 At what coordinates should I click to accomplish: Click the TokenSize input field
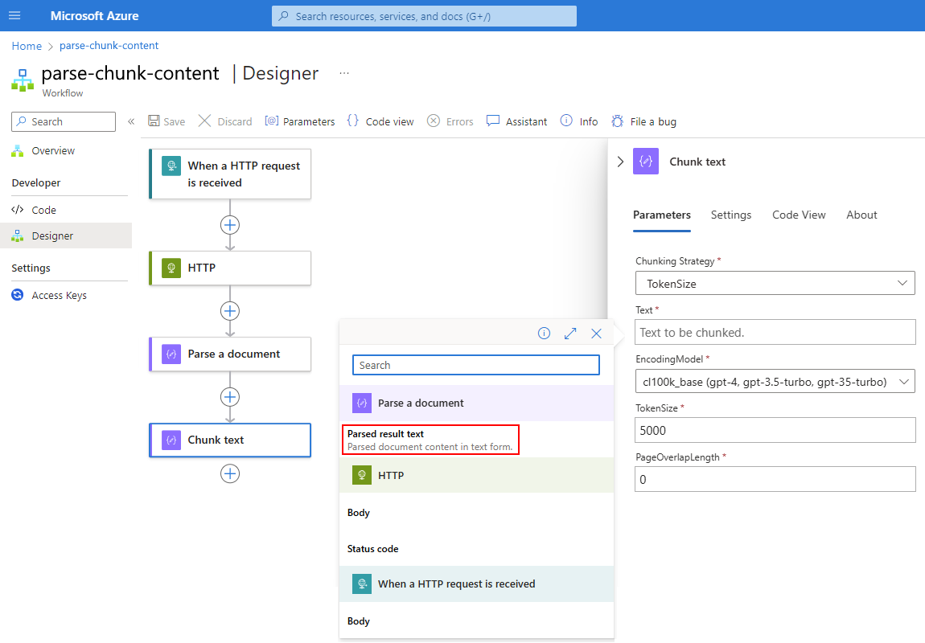[775, 430]
